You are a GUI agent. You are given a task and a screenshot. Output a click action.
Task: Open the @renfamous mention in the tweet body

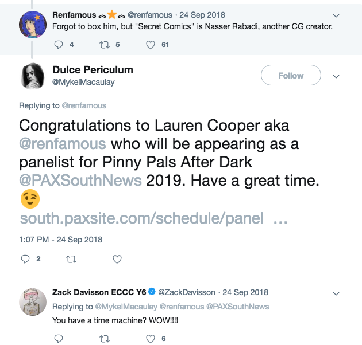(x=63, y=144)
